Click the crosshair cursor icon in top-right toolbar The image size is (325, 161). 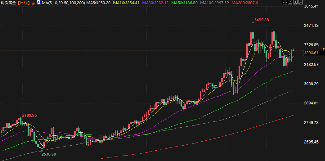click(285, 3)
